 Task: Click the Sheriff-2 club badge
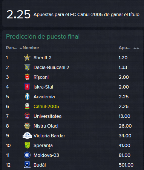point(27,58)
